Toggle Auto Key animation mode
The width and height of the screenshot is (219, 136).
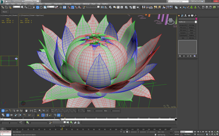[177, 132]
